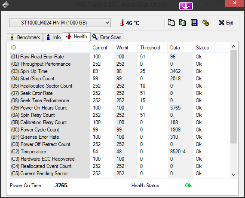
Task: Switch to the Info tab
Action: (53, 37)
